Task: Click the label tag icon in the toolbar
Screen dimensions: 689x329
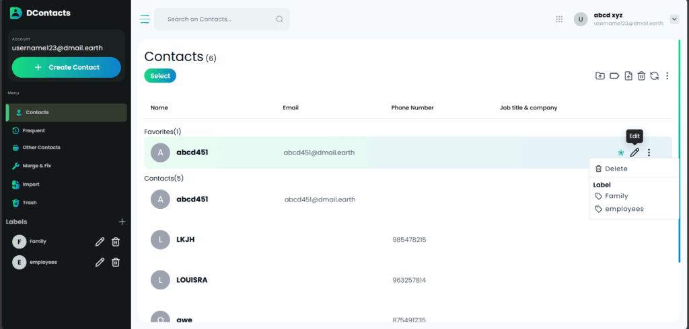Action: click(x=614, y=76)
